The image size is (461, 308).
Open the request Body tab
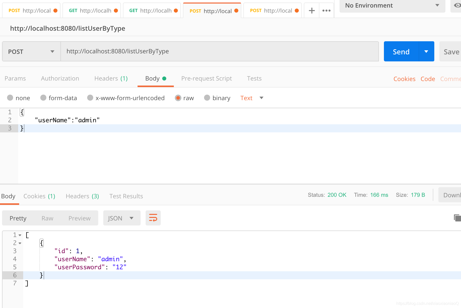(x=156, y=79)
